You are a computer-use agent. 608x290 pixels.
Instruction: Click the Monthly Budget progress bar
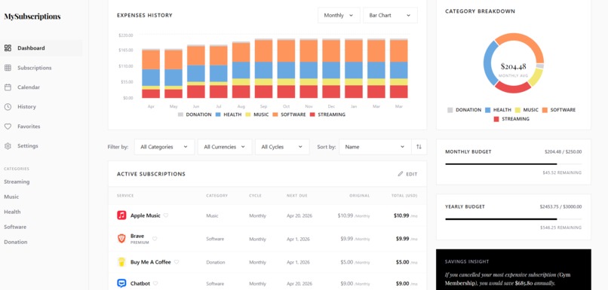pos(514,164)
